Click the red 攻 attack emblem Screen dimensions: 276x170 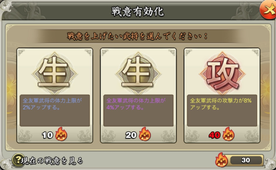tap(222, 73)
